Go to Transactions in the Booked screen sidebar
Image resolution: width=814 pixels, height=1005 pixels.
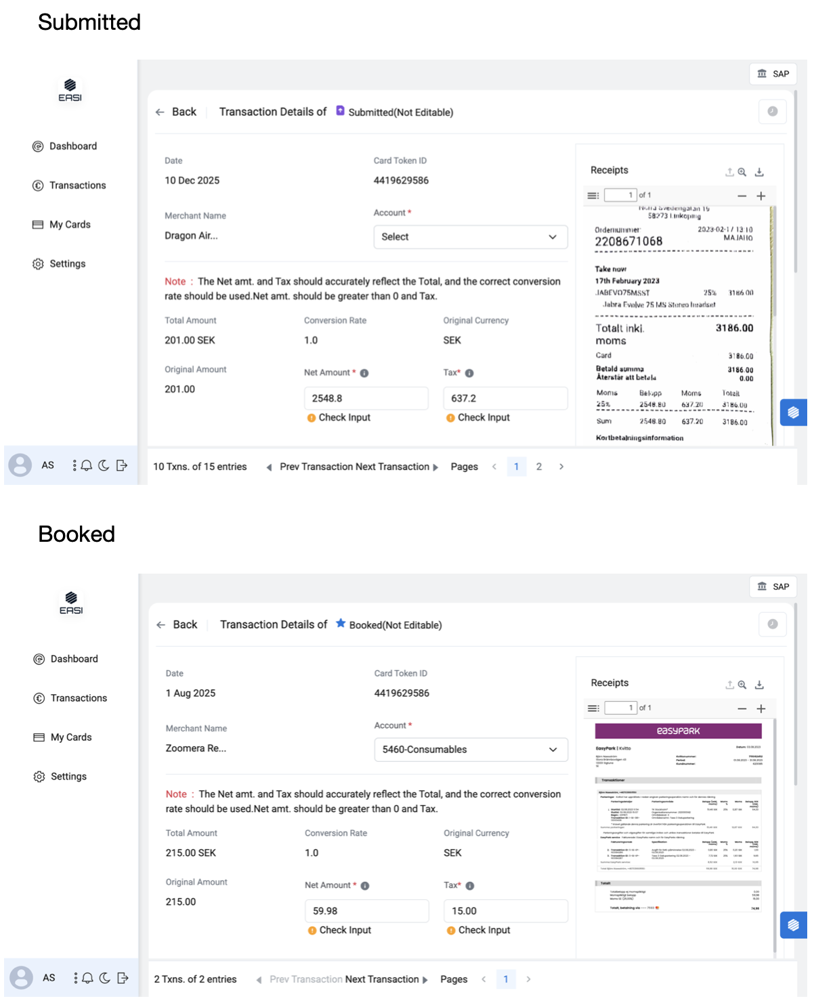(x=79, y=698)
